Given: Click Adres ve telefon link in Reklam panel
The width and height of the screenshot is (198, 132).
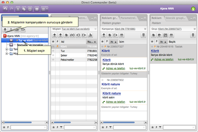Looking at the screenshot, I should coord(164,59).
